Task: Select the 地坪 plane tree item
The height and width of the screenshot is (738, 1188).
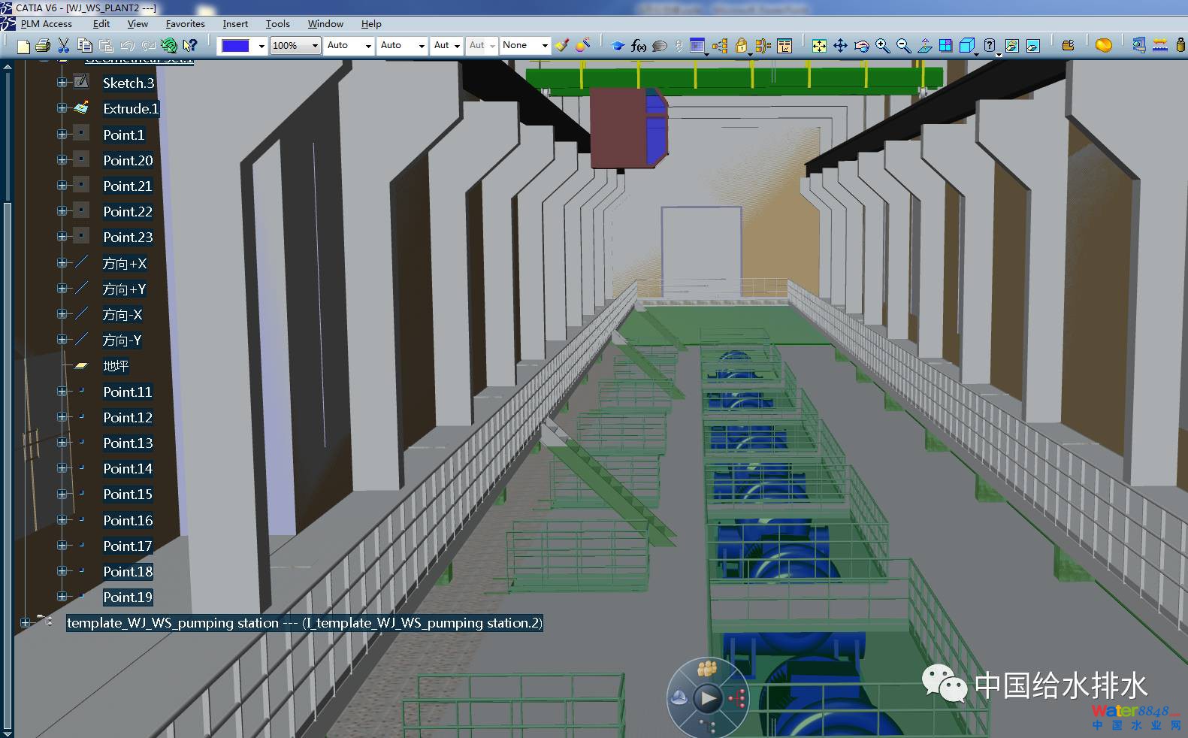Action: 116,366
